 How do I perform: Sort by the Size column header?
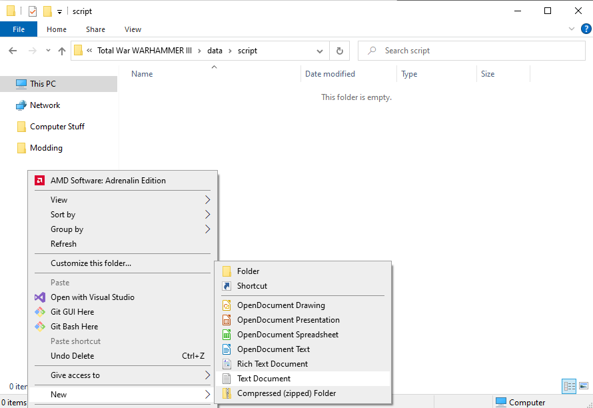tap(503, 74)
